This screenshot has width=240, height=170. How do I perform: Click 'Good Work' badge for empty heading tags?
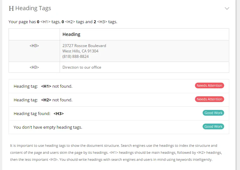point(213,126)
